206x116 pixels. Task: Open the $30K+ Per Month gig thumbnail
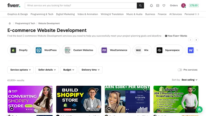click(127, 99)
